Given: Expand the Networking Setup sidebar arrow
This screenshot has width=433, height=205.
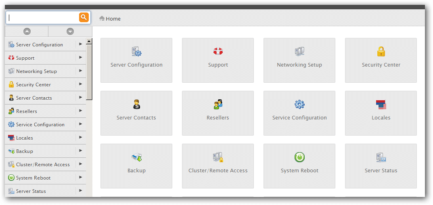Looking at the screenshot, I should click(81, 71).
